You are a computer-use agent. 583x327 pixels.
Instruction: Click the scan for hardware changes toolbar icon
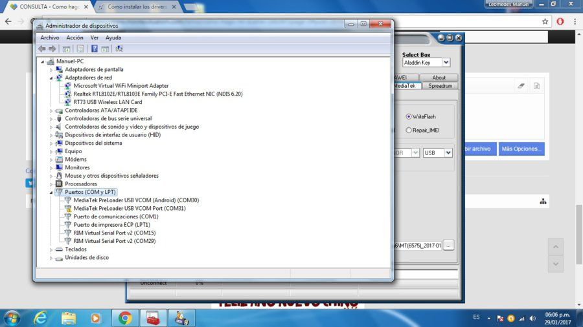119,48
